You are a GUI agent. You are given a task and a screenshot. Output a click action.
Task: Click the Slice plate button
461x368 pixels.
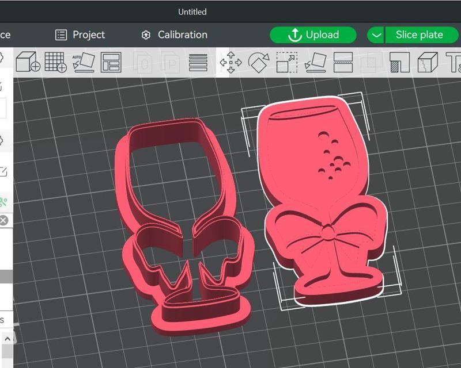point(421,34)
